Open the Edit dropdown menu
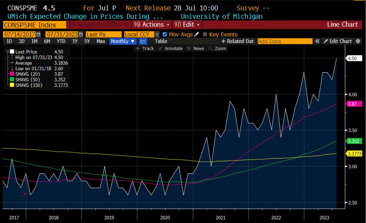The width and height of the screenshot is (366, 223). [x=187, y=24]
